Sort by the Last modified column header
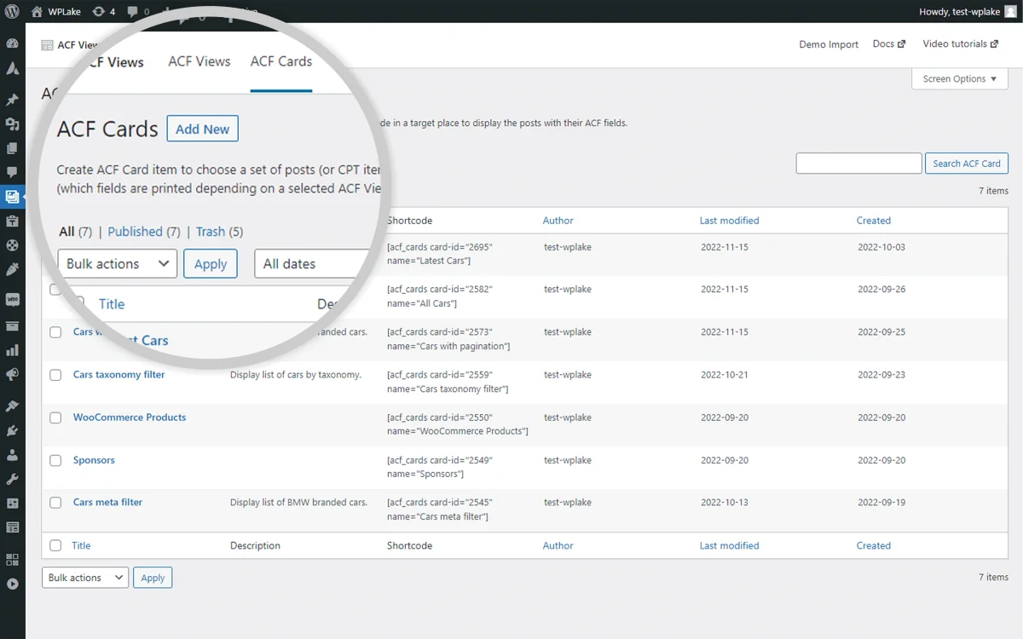This screenshot has height=639, width=1023. pos(729,221)
